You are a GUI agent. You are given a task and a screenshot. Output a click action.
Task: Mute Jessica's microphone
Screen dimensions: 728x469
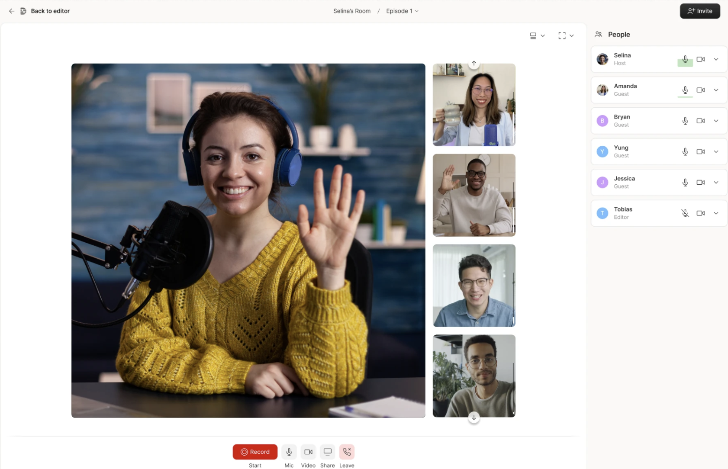[685, 182]
